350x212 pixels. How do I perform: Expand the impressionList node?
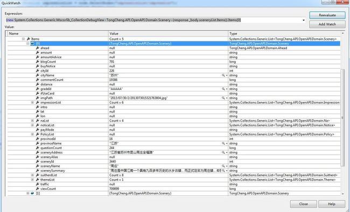coord(32,102)
